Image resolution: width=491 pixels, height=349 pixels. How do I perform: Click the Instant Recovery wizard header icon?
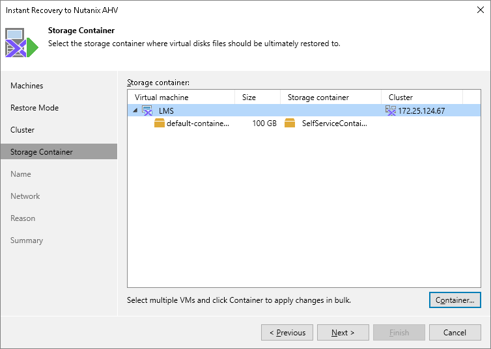[x=22, y=43]
